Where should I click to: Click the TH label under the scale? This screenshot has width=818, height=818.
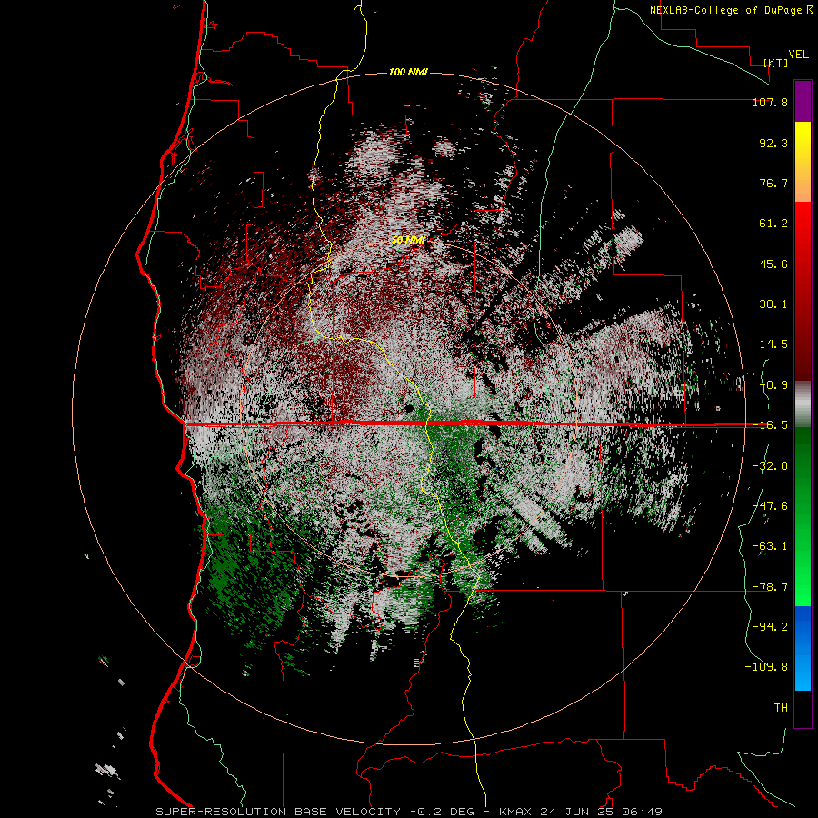point(781,708)
